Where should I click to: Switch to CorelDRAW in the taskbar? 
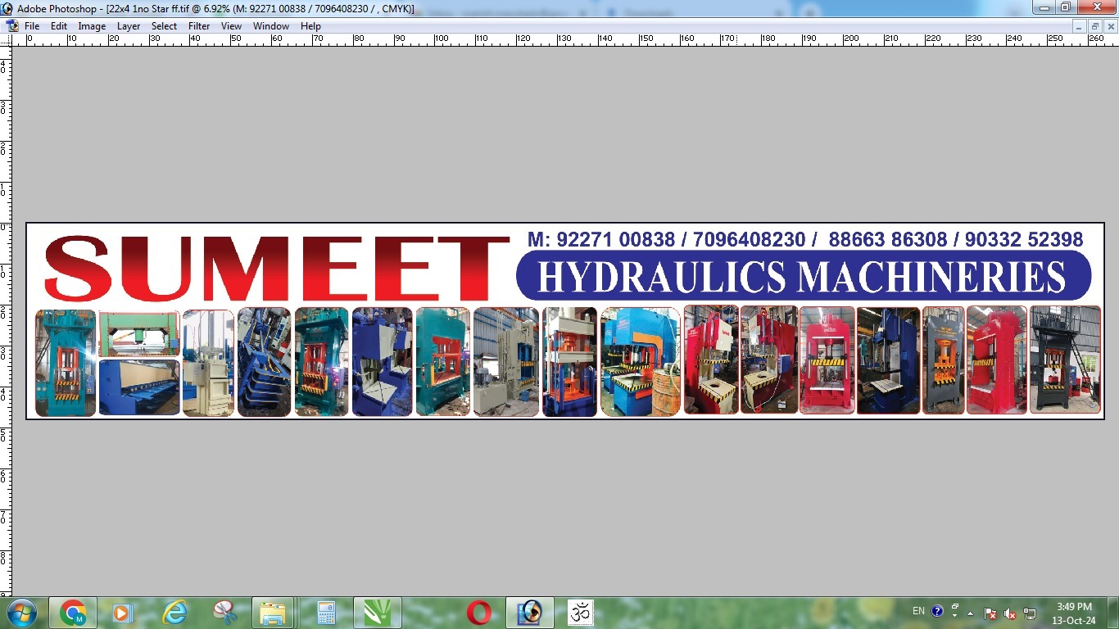[x=378, y=613]
